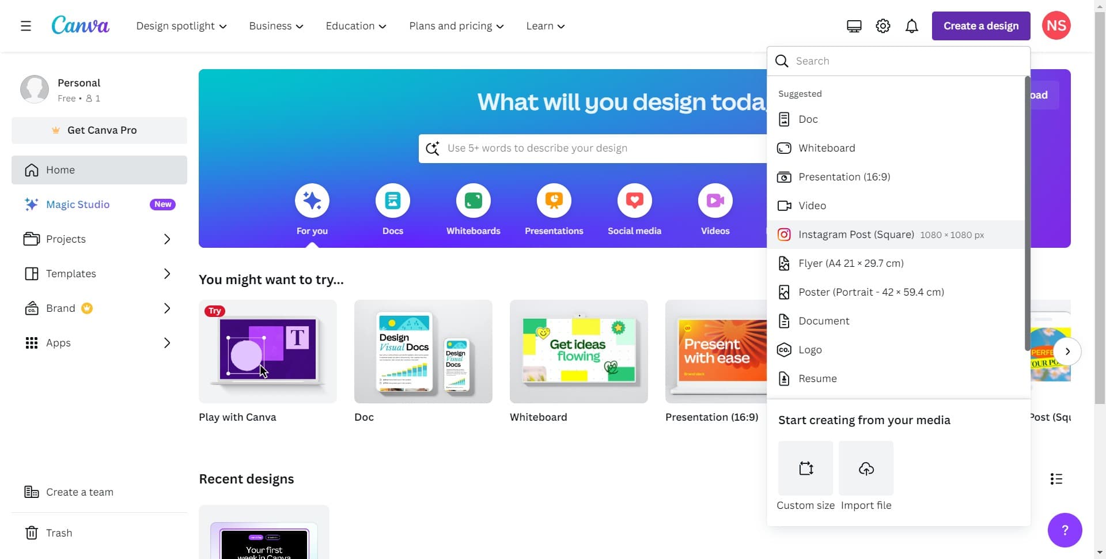Open the hamburger main menu
The width and height of the screenshot is (1106, 559).
click(x=25, y=26)
